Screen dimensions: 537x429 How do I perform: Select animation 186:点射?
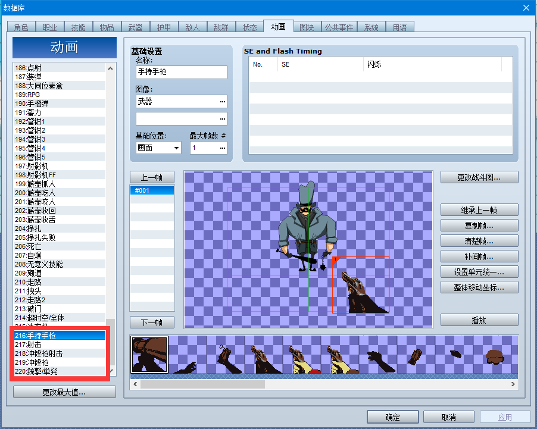(60, 68)
